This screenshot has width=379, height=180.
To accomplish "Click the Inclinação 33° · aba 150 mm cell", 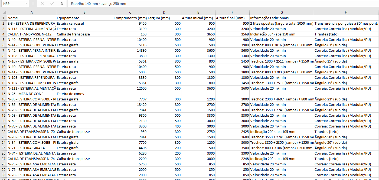I will [x=282, y=34].
